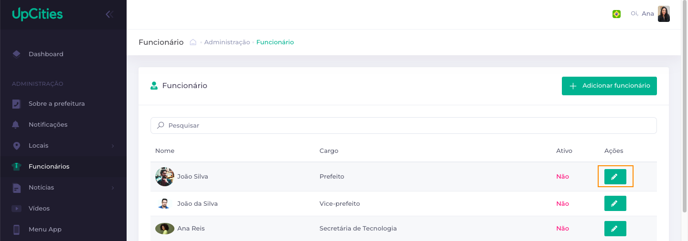
Task: Click the ADMINISTRAÇÃO section label
Action: tap(37, 84)
